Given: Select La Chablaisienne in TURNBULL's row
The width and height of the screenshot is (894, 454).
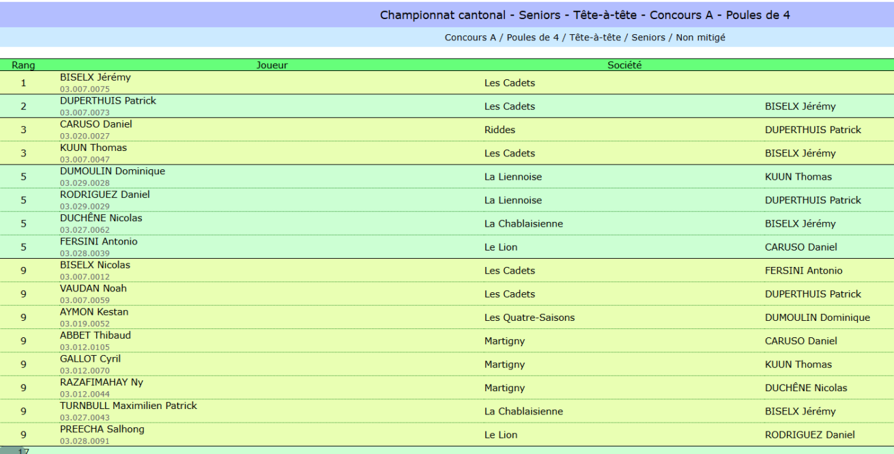Looking at the screenshot, I should point(523,412).
